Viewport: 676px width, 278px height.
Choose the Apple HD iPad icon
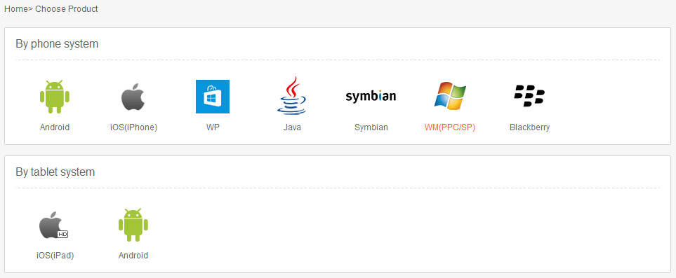click(x=54, y=225)
